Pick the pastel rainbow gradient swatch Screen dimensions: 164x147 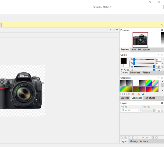point(155,83)
